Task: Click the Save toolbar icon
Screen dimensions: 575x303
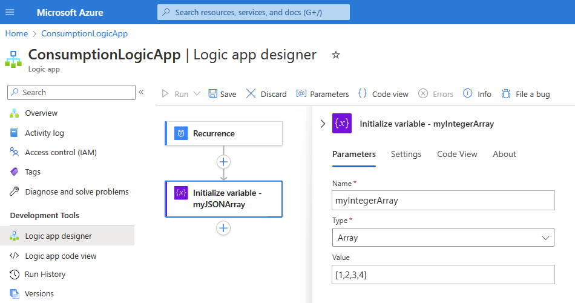Action: point(213,94)
